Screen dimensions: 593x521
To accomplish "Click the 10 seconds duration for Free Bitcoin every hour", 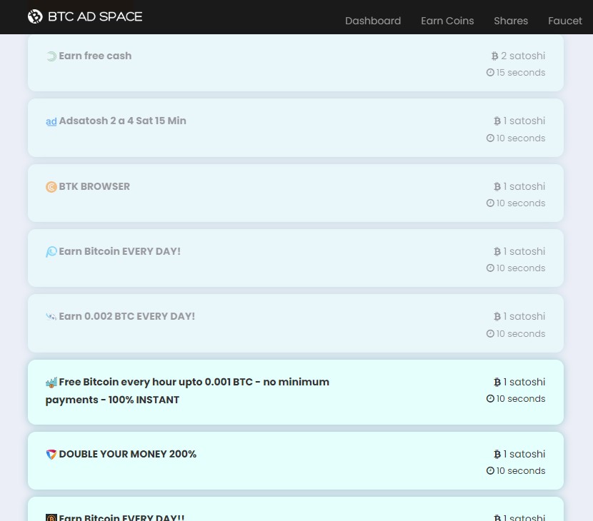I will (521, 398).
